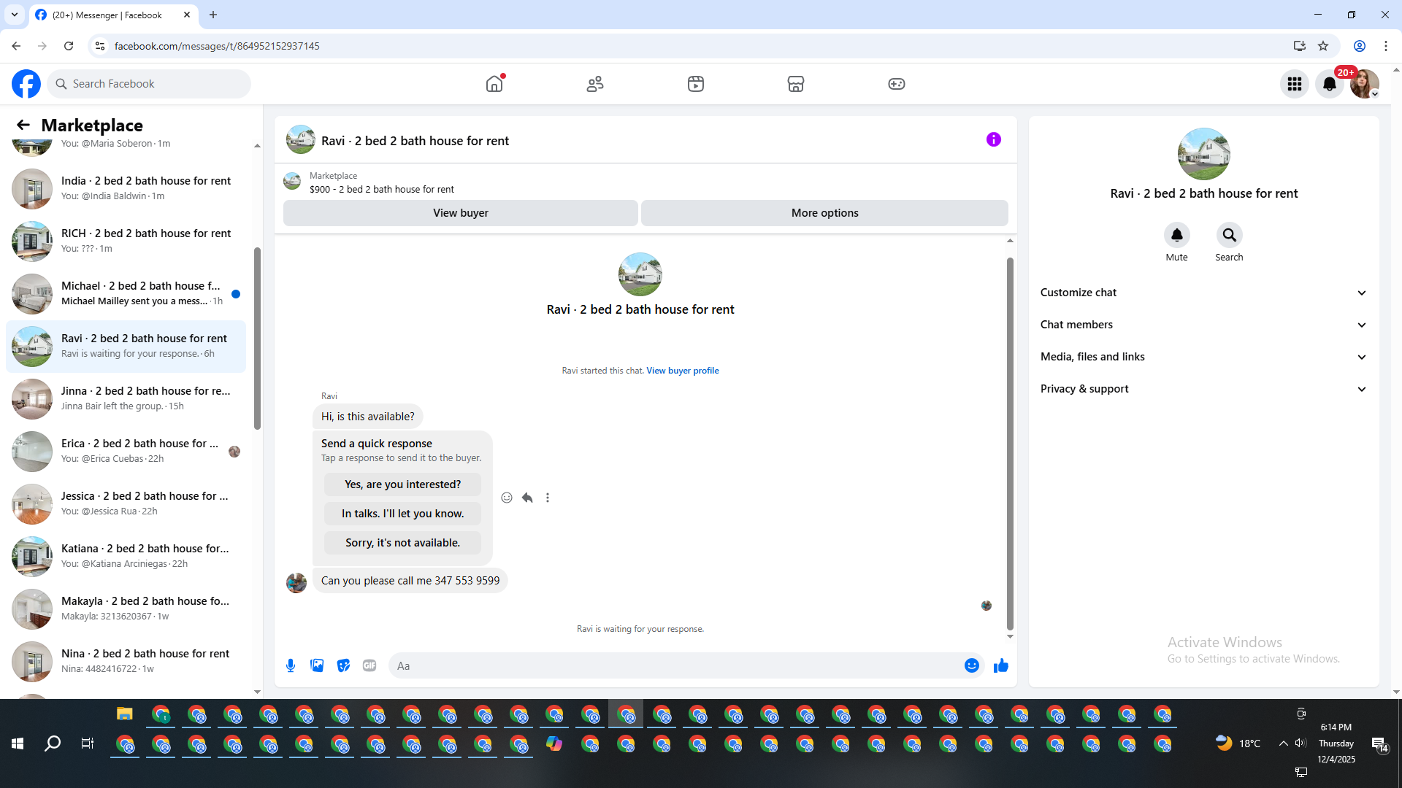Open View buyer profile link
This screenshot has width=1402, height=788.
682,371
